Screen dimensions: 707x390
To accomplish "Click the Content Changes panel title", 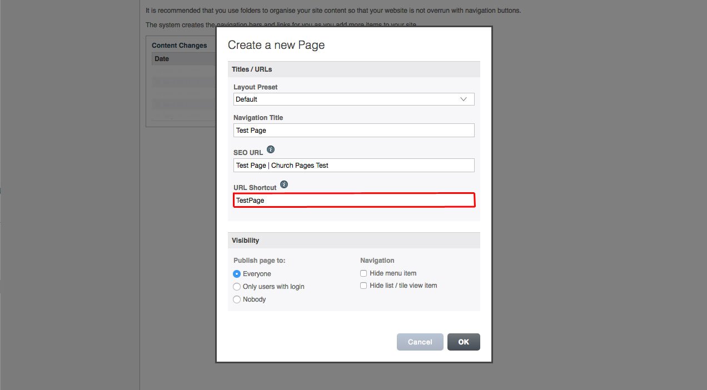I will [x=180, y=46].
